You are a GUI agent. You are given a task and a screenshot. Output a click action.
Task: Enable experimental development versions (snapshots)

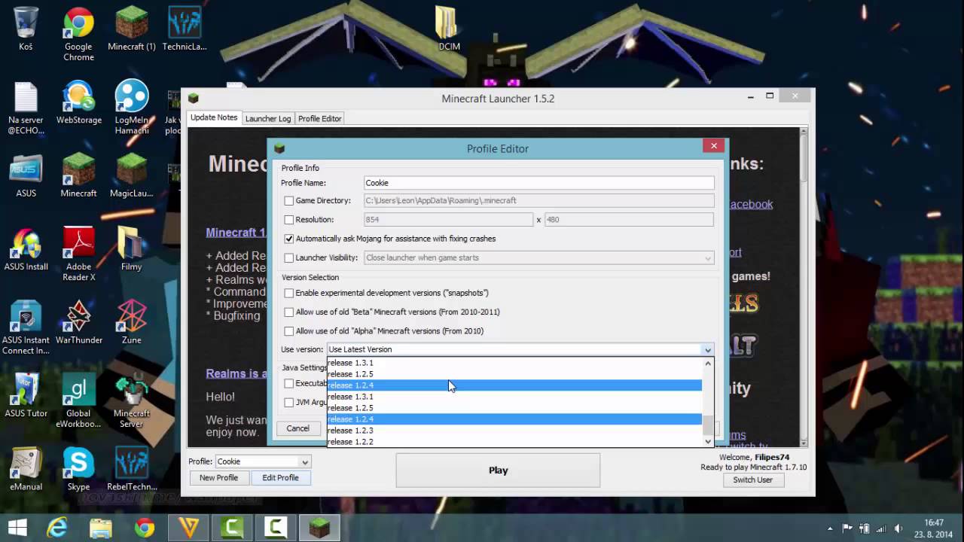click(x=288, y=293)
